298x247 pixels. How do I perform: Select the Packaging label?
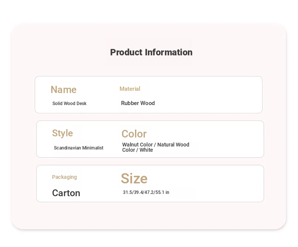[x=65, y=177]
